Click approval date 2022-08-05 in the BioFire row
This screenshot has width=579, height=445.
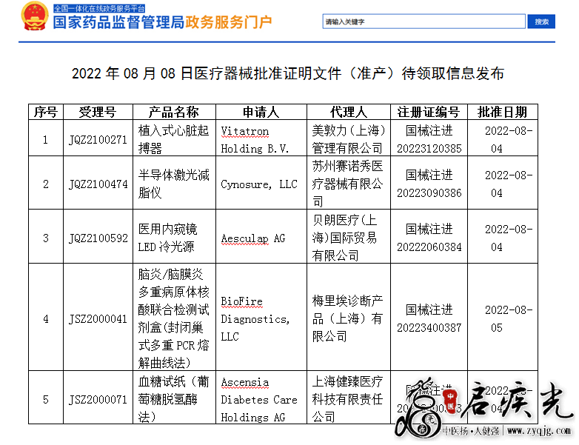tap(509, 318)
